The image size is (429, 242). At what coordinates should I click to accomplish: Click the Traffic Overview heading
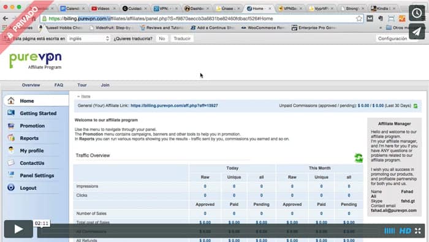[x=93, y=156]
